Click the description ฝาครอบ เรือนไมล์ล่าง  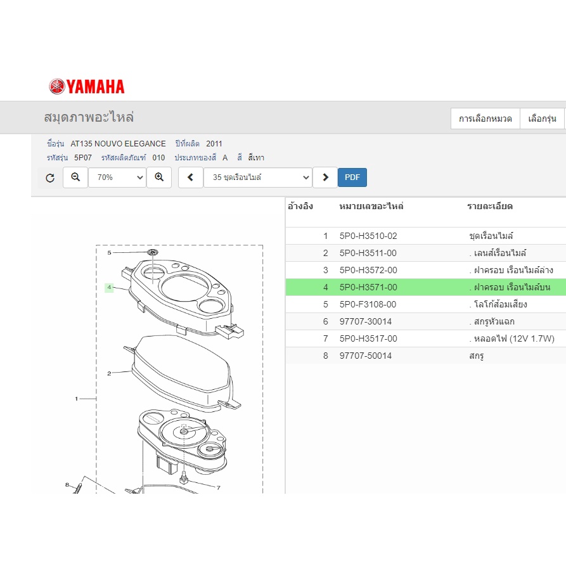point(513,270)
